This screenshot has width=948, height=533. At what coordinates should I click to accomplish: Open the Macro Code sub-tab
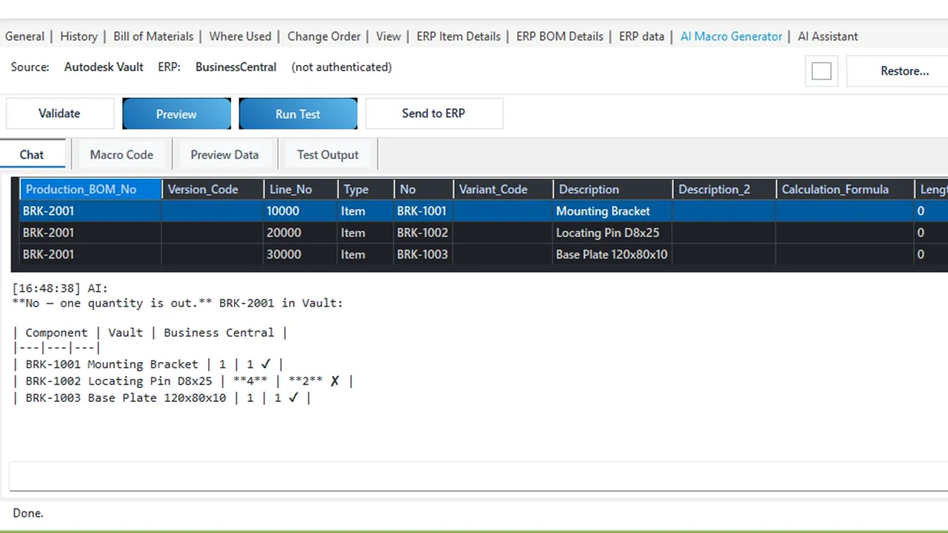[x=121, y=155]
